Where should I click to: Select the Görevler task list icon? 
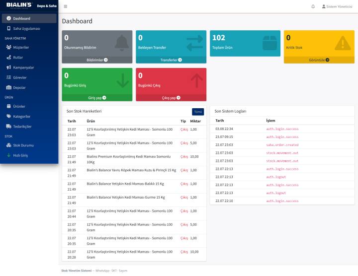8,77
